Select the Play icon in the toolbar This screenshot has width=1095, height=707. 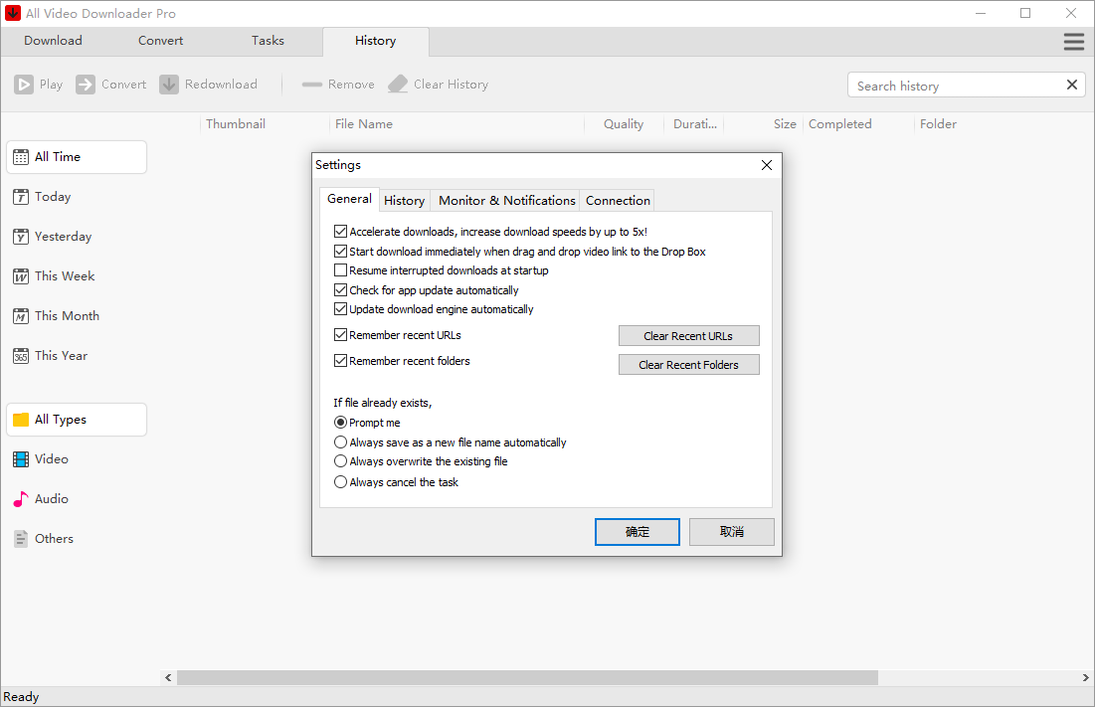(24, 84)
